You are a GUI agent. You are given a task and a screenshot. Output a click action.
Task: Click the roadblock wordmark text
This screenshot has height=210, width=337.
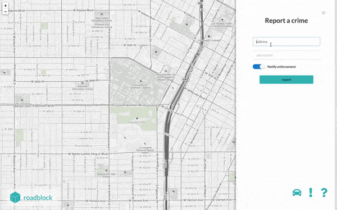(x=38, y=198)
